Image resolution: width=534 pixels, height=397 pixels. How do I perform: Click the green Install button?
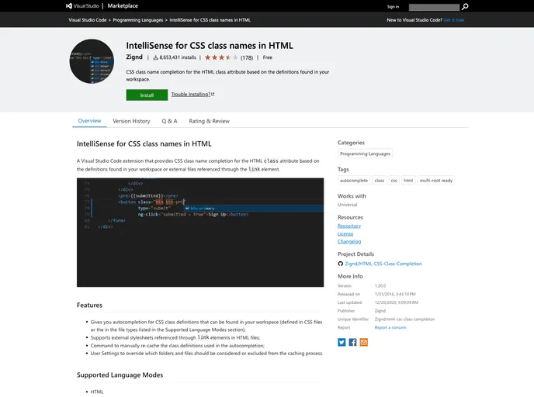(x=147, y=95)
